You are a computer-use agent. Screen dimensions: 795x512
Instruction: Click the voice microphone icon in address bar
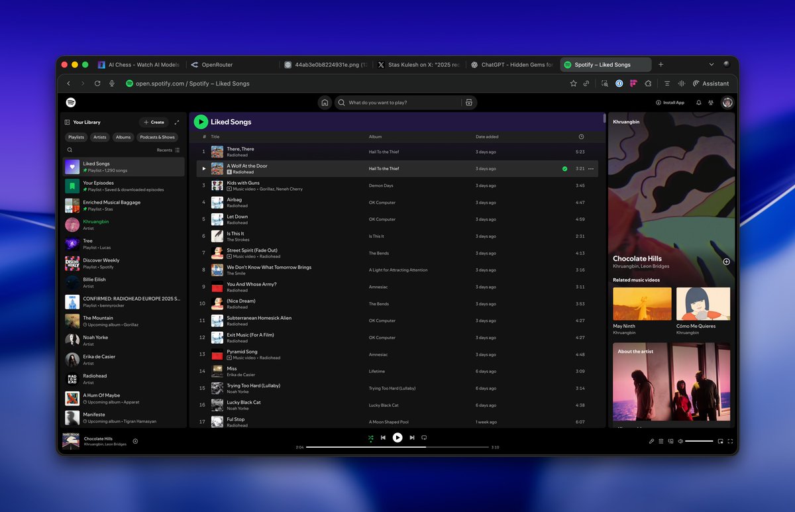(x=112, y=83)
